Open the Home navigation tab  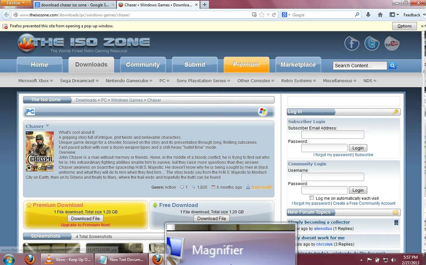click(x=39, y=64)
